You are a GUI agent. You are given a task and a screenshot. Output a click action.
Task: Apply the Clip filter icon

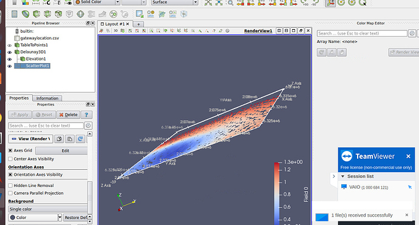tap(36, 14)
